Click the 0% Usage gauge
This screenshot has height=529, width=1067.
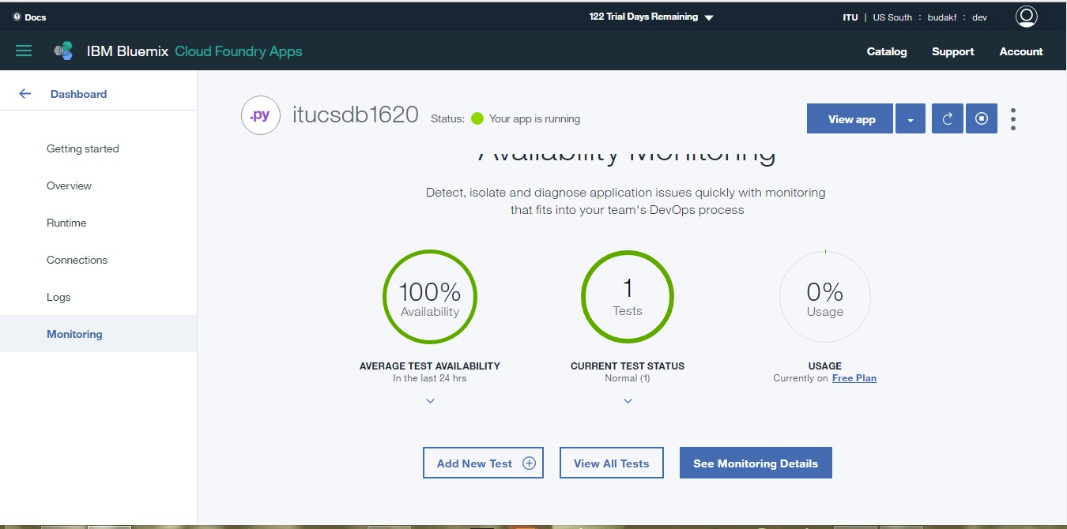[x=825, y=298]
